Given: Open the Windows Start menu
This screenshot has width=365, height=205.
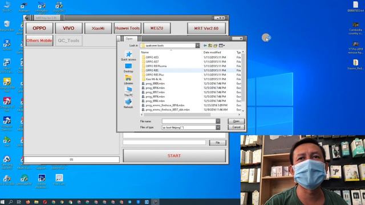Looking at the screenshot, I should click(x=2, y=202).
